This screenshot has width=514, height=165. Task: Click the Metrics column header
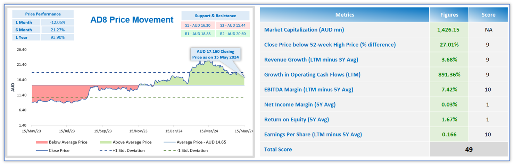point(345,15)
